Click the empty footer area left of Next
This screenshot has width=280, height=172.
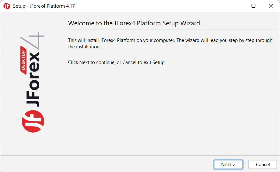105,164
